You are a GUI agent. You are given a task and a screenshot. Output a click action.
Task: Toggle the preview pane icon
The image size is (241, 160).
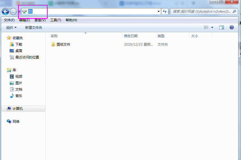click(x=222, y=27)
